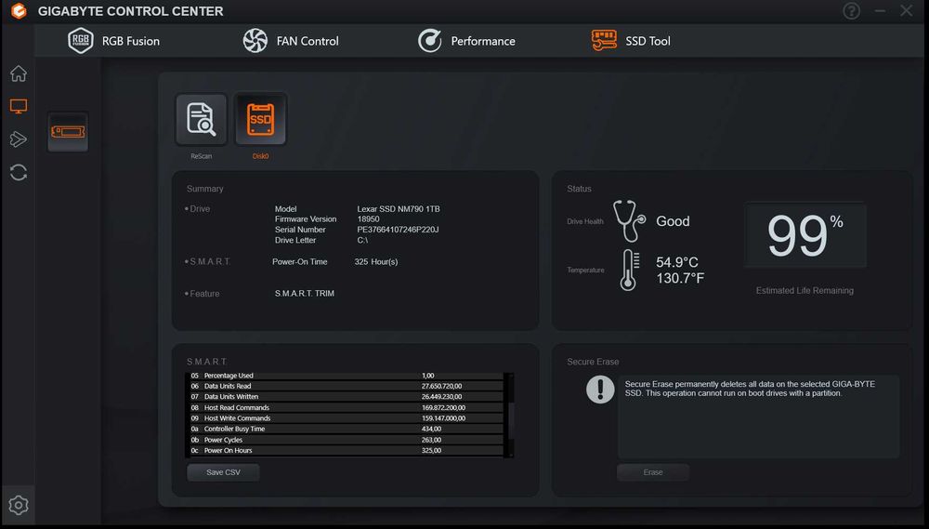Viewport: 929px width, 529px height.
Task: Select the SSD Tool tab
Action: pyautogui.click(x=631, y=41)
